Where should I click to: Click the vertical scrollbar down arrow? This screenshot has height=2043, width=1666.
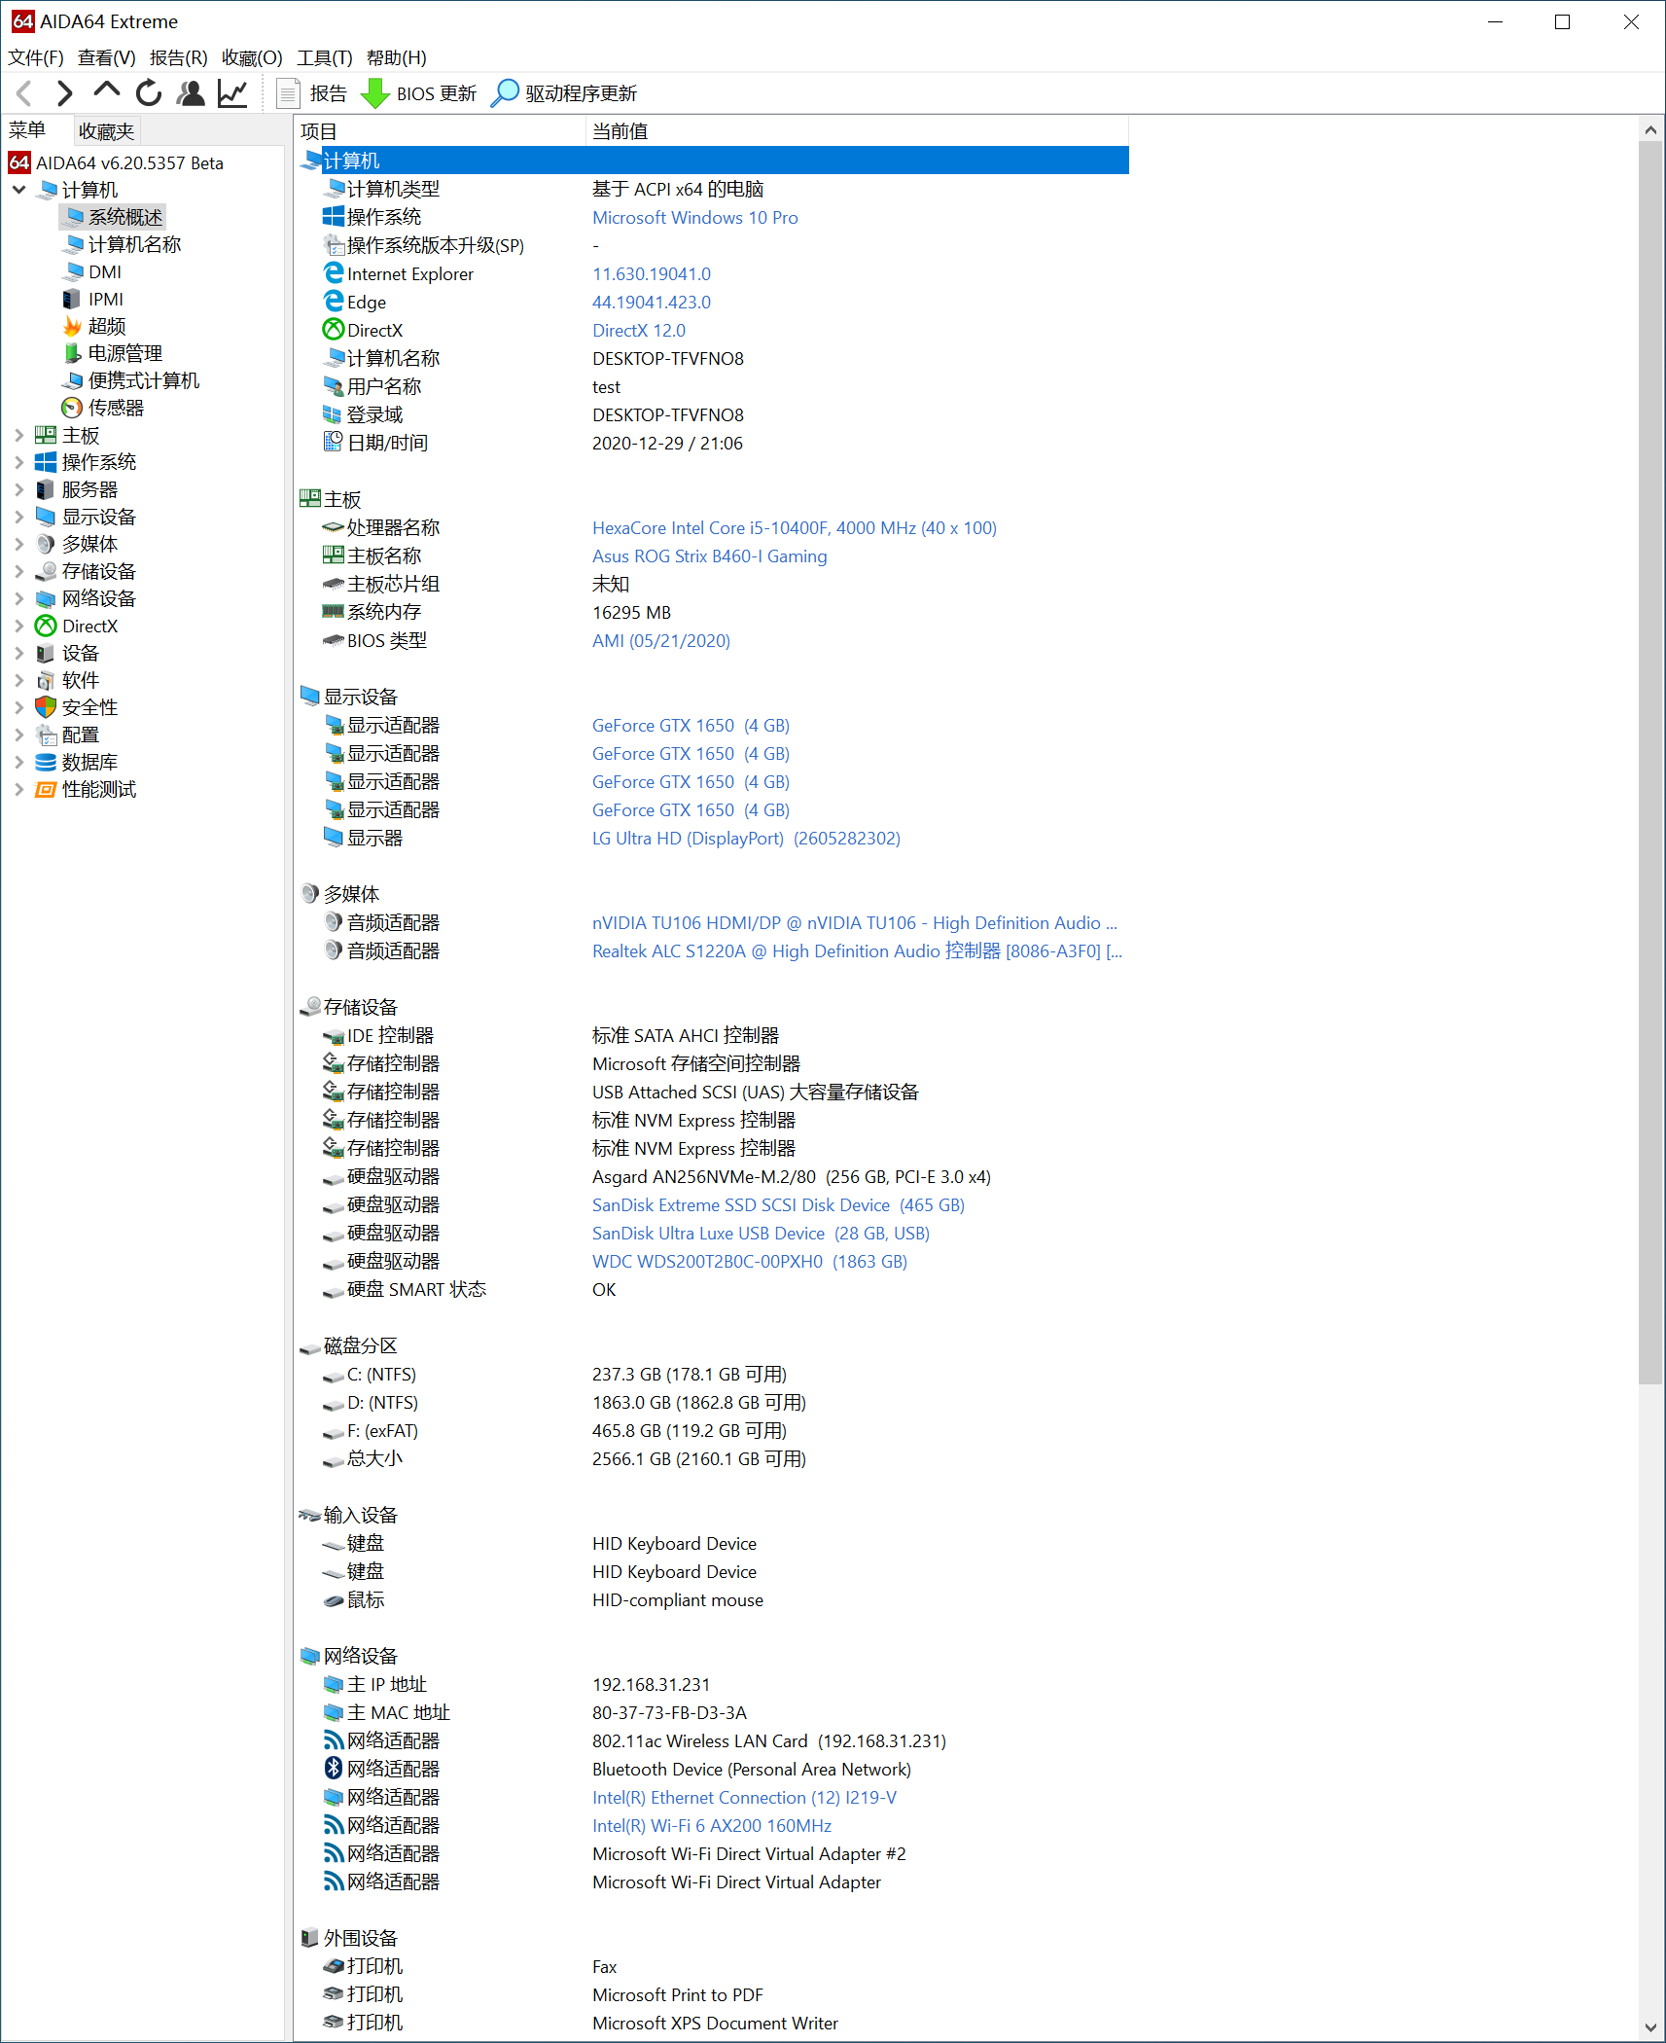(1649, 2028)
